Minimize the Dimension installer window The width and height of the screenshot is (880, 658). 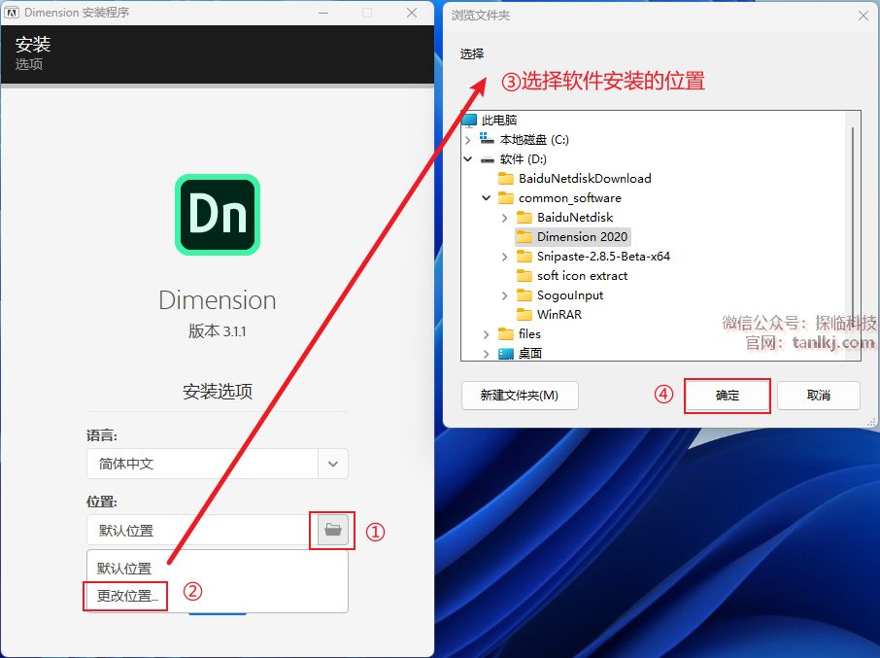(323, 13)
